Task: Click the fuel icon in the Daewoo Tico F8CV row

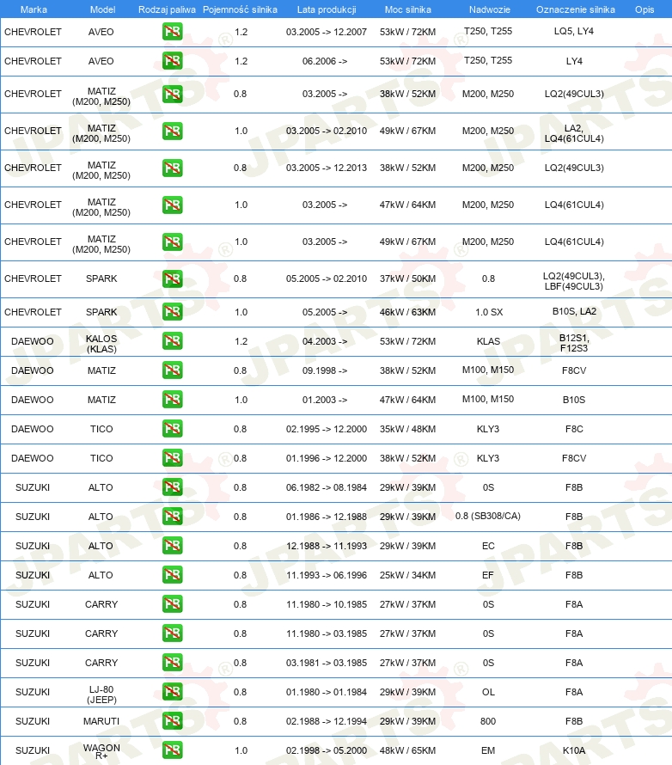Action: [x=172, y=458]
